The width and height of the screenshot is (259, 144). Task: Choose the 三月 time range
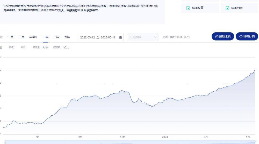(x=21, y=37)
